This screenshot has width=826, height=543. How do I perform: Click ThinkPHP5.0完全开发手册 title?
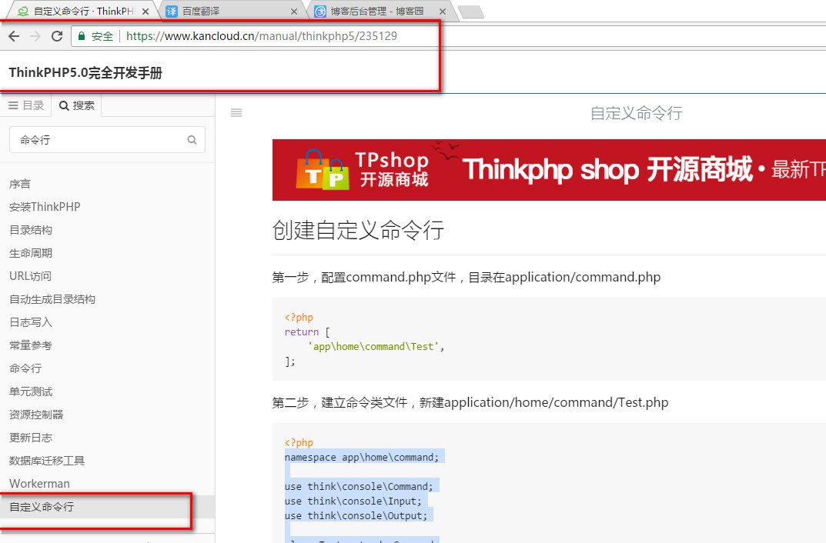tap(85, 72)
